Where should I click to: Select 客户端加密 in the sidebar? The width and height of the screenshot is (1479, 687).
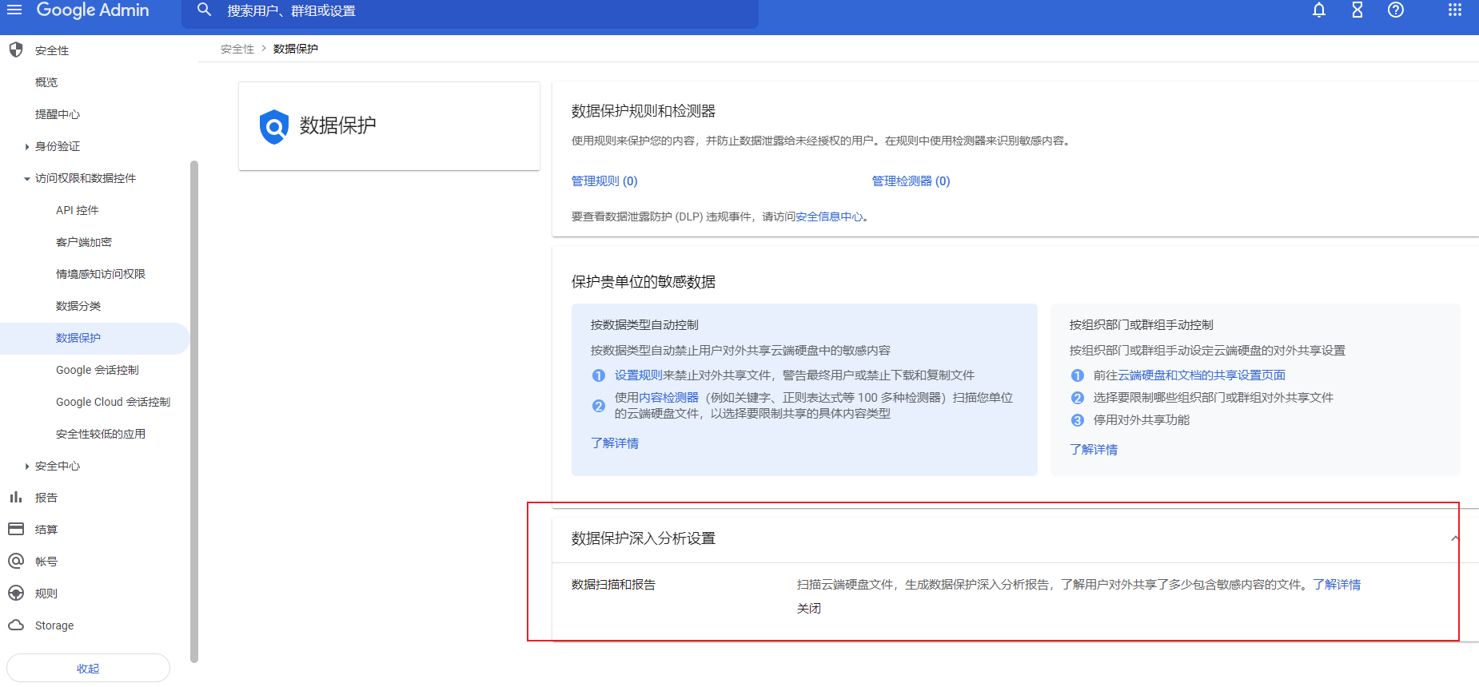(x=84, y=242)
